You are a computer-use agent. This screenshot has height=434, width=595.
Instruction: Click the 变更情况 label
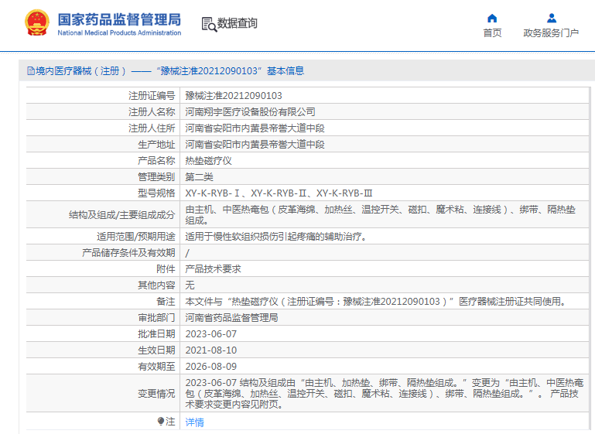pyautogui.click(x=156, y=394)
